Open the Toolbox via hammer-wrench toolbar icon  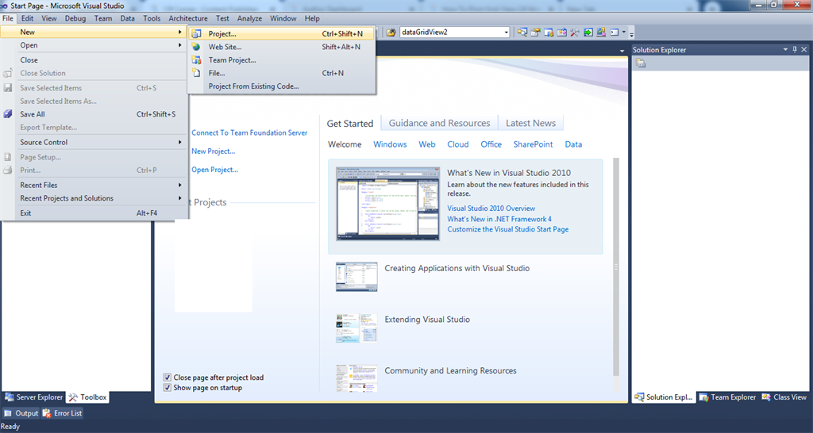(575, 32)
